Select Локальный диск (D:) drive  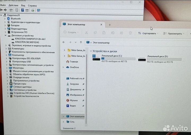point(160,59)
